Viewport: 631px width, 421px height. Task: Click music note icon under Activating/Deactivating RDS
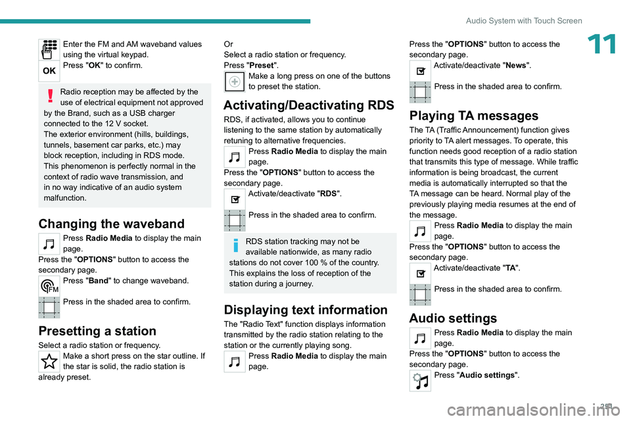[235, 157]
